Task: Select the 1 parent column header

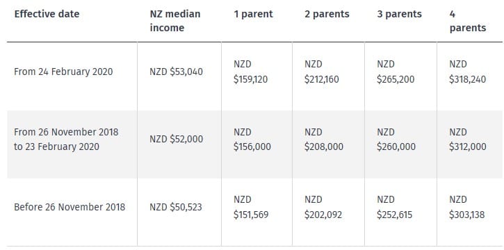Action: 253,14
